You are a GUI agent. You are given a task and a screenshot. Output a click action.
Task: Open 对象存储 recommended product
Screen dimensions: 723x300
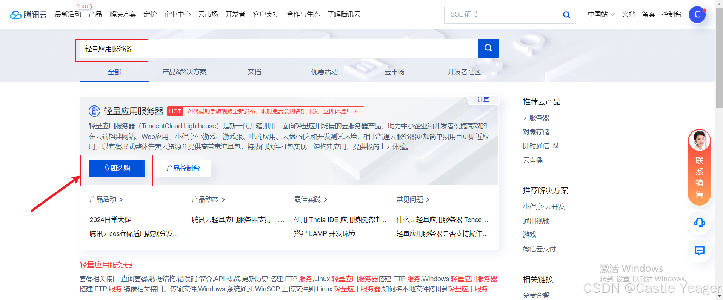pos(536,132)
